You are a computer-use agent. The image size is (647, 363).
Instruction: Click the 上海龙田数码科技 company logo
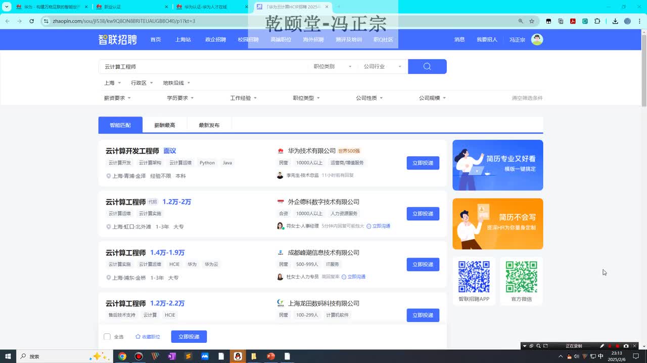click(281, 303)
